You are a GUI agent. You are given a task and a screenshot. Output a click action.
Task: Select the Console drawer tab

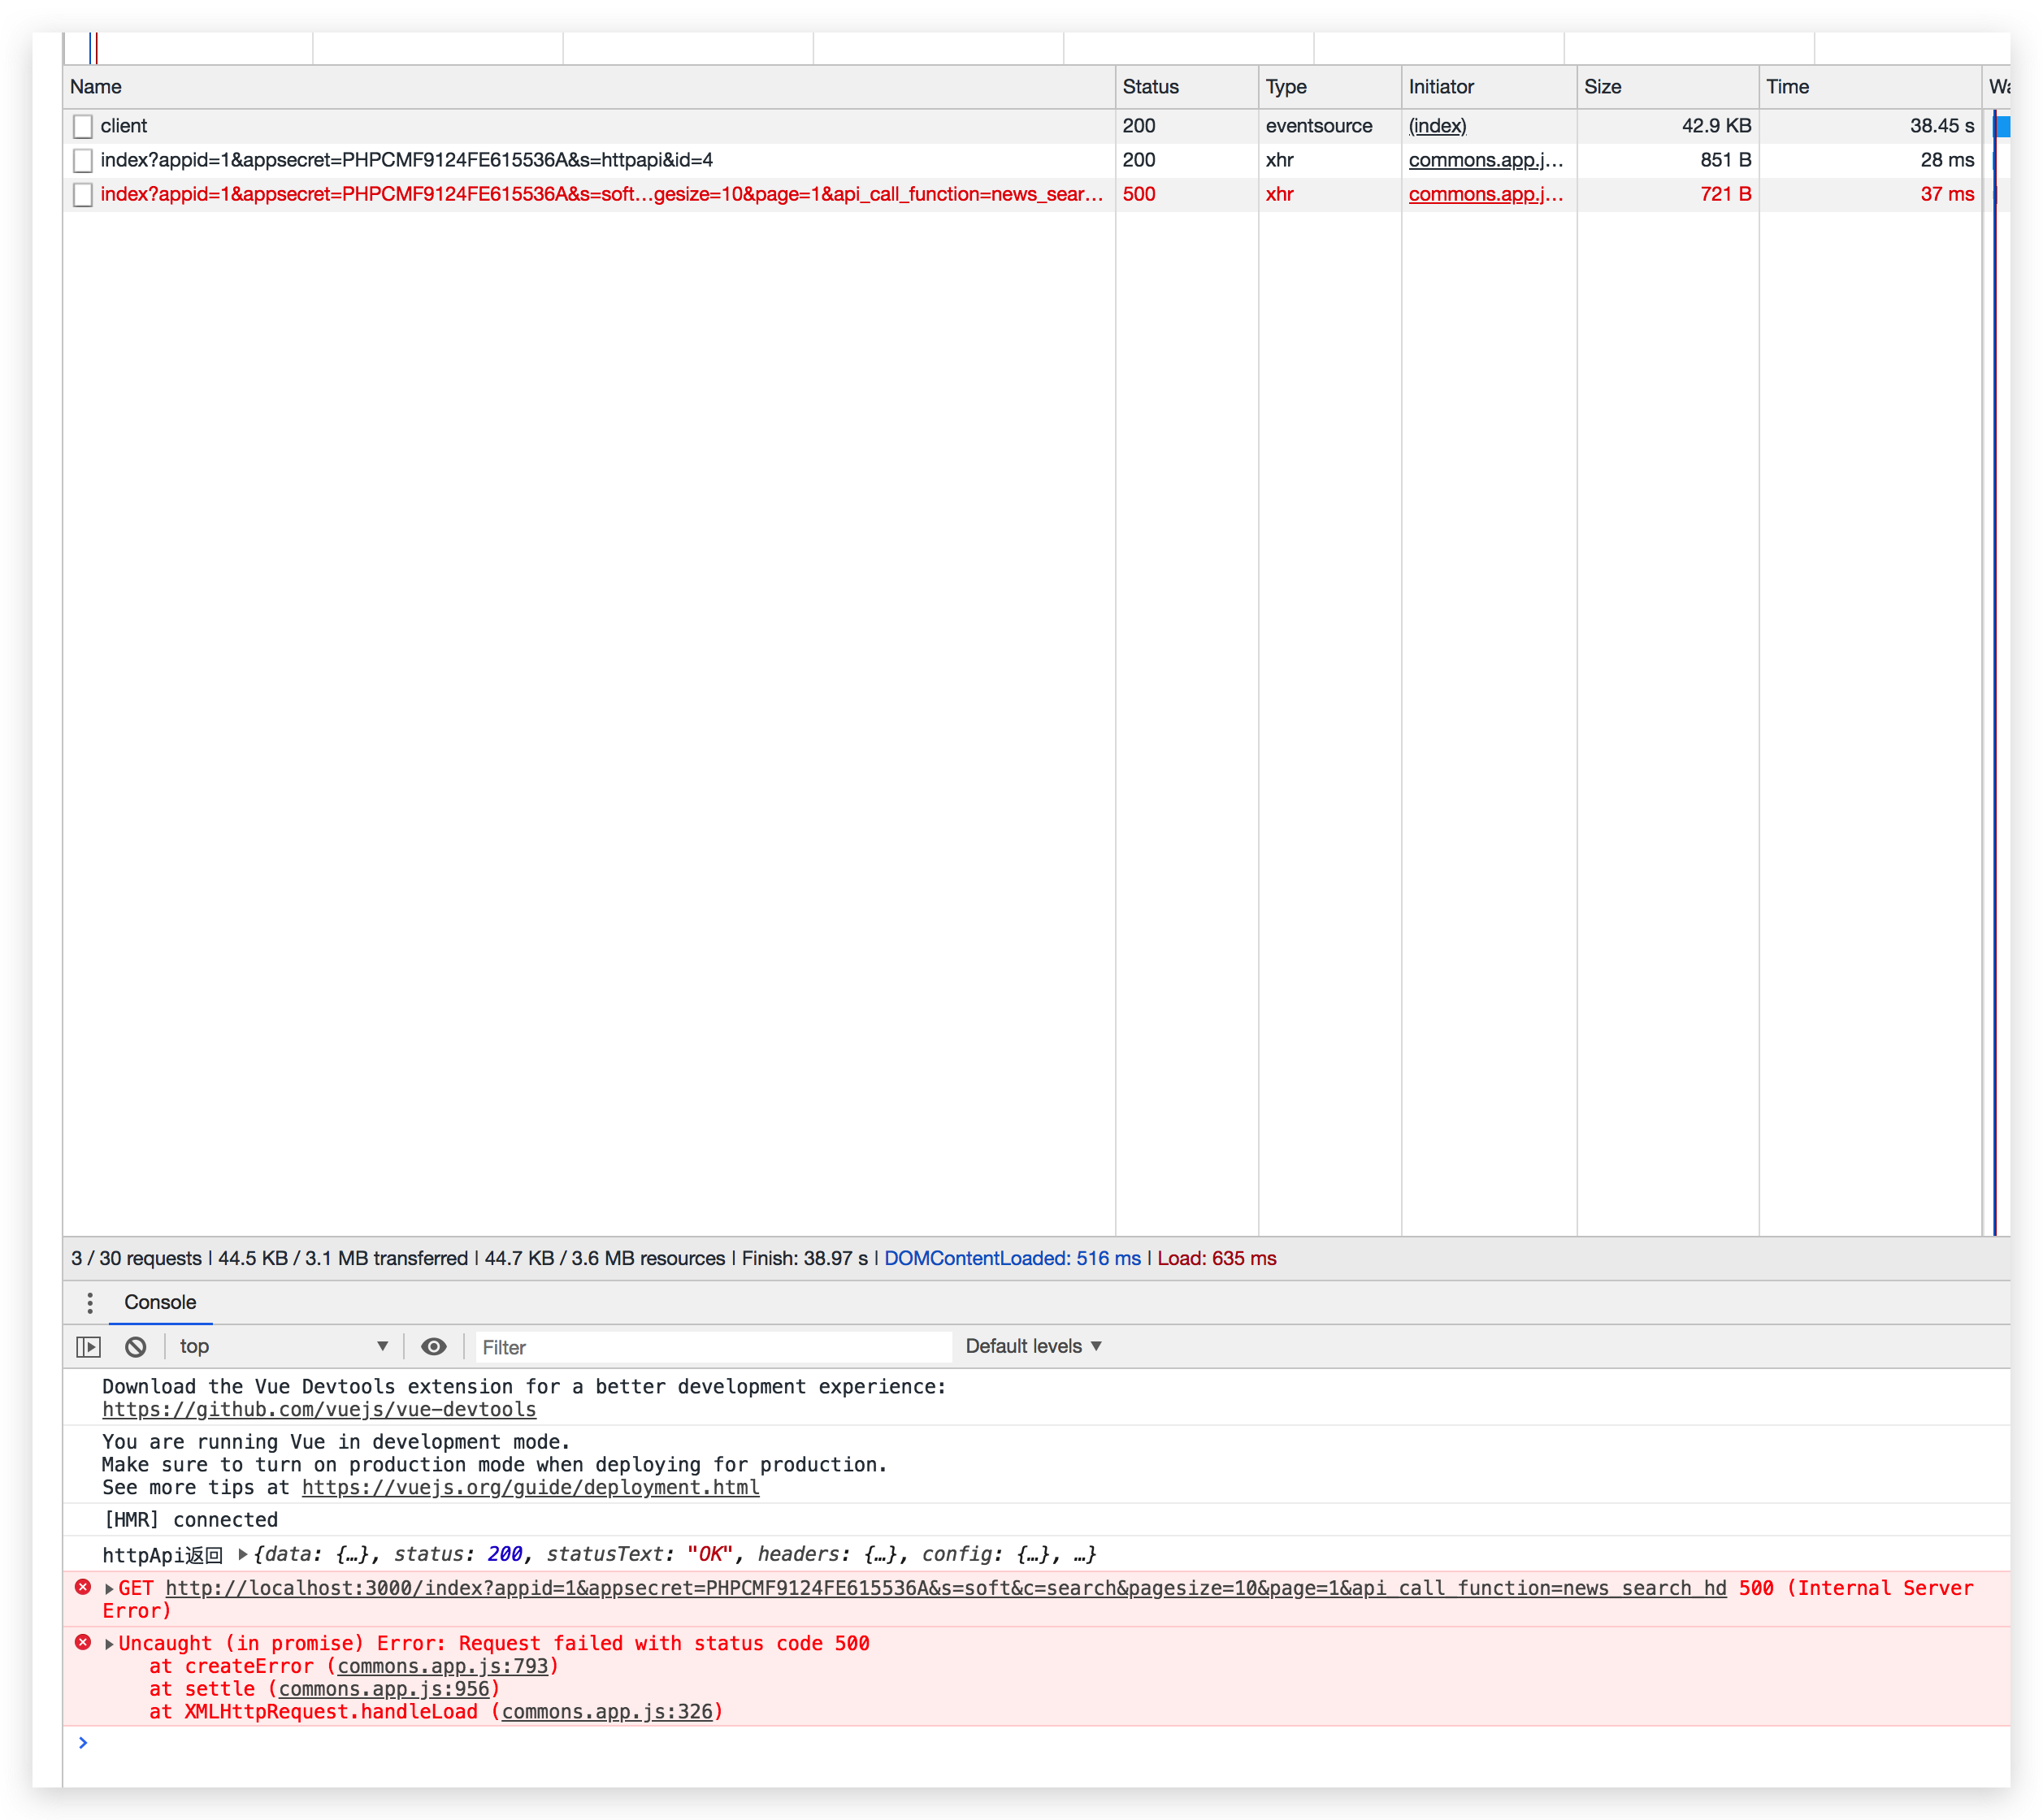point(160,1303)
